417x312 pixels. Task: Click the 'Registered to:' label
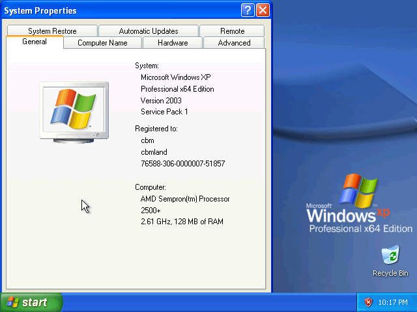156,129
